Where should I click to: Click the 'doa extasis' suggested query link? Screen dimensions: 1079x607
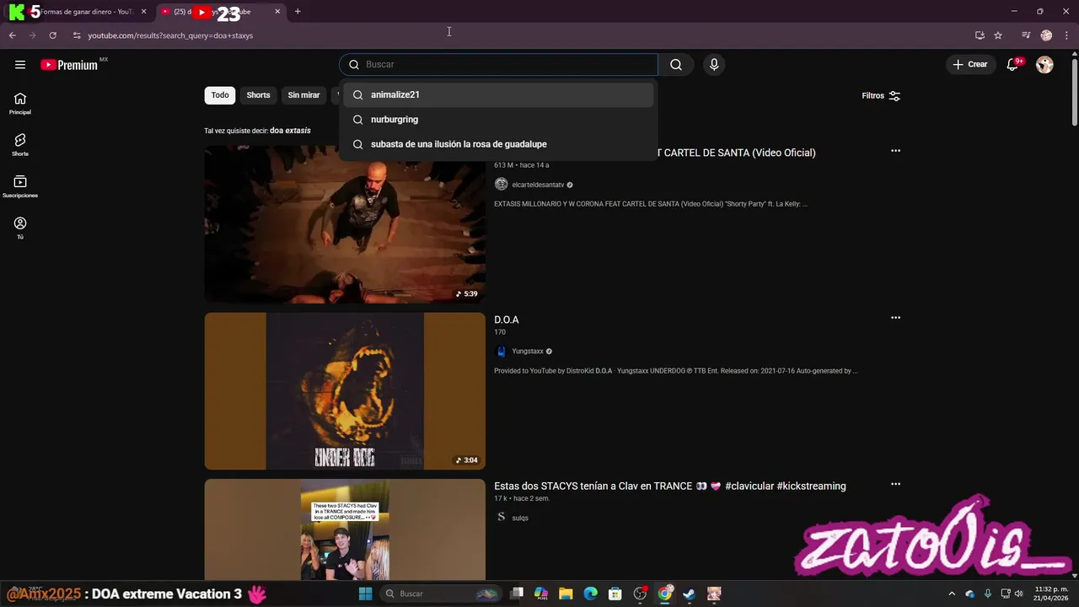click(290, 131)
